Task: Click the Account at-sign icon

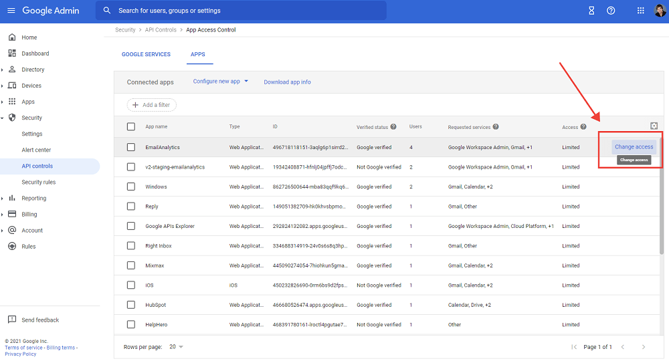Action: click(x=12, y=230)
